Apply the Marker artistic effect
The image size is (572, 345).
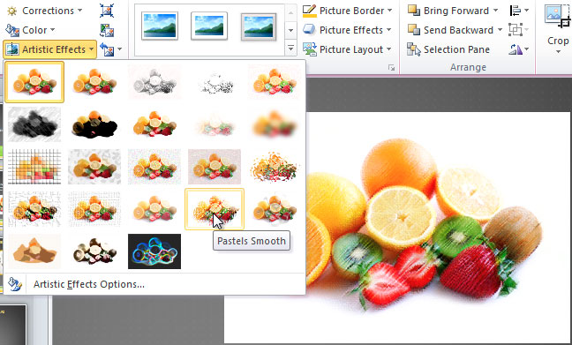[x=94, y=82]
